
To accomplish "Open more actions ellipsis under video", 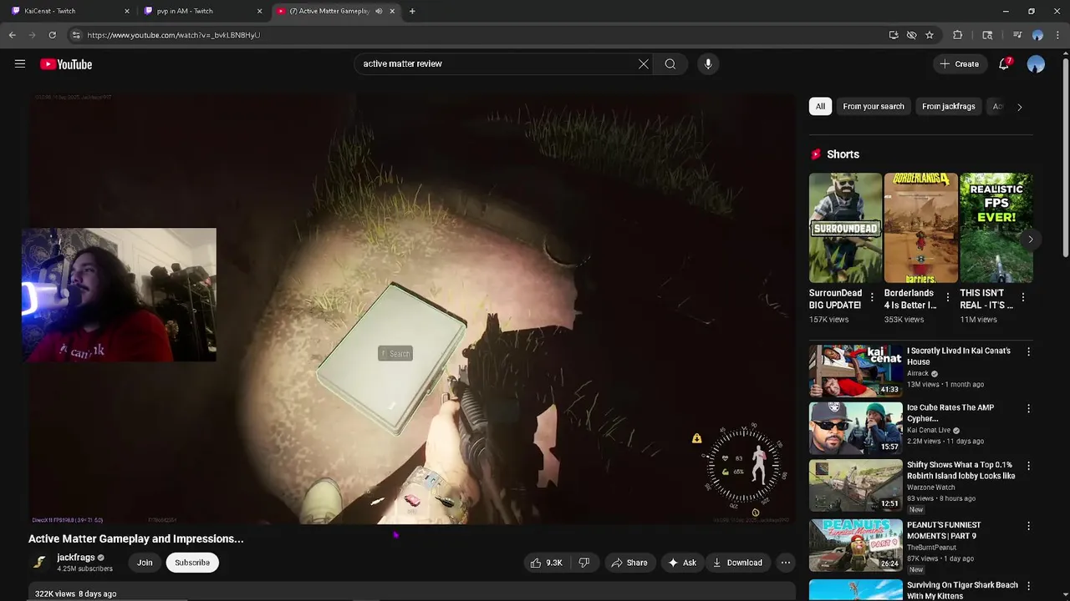I will coord(785,563).
